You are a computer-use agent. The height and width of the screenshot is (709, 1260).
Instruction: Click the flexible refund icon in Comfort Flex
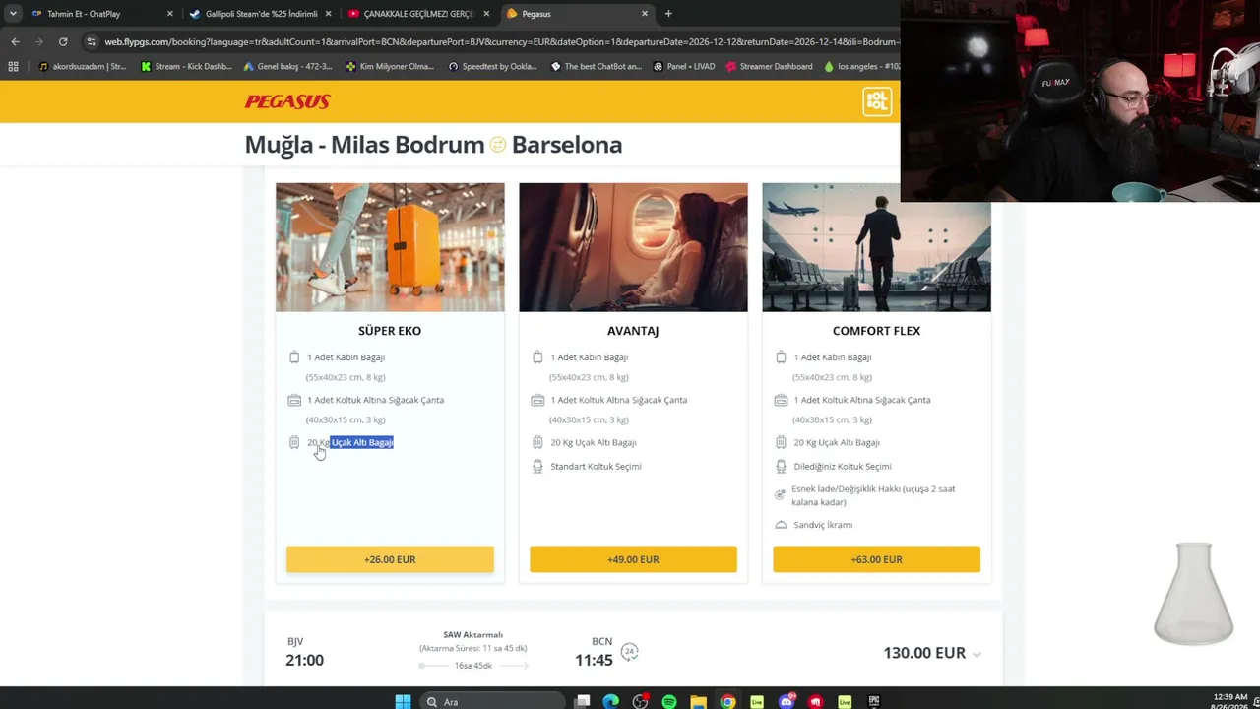click(781, 494)
